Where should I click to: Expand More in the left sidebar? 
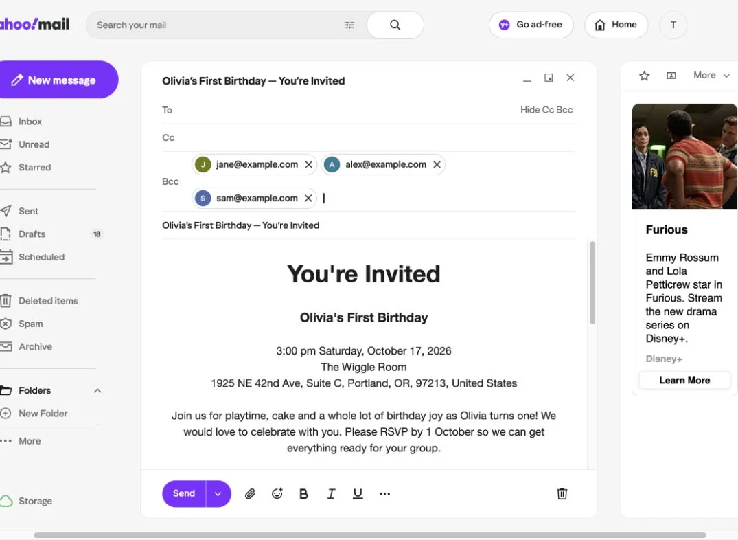(21, 441)
